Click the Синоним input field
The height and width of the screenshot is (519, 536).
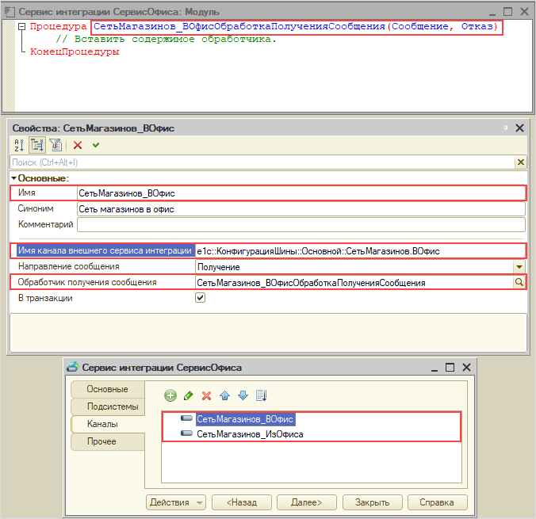click(x=301, y=209)
